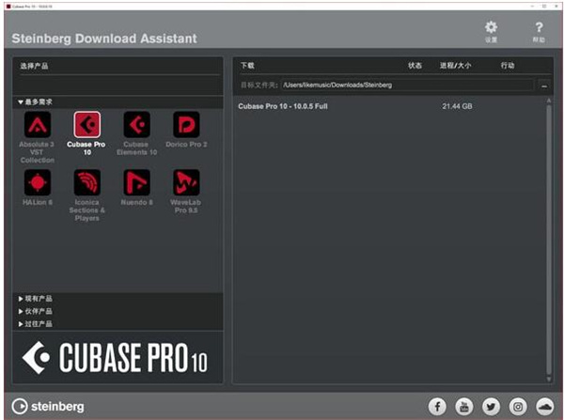The image size is (564, 420).
Task: Click the 状态 column header
Action: coord(415,66)
